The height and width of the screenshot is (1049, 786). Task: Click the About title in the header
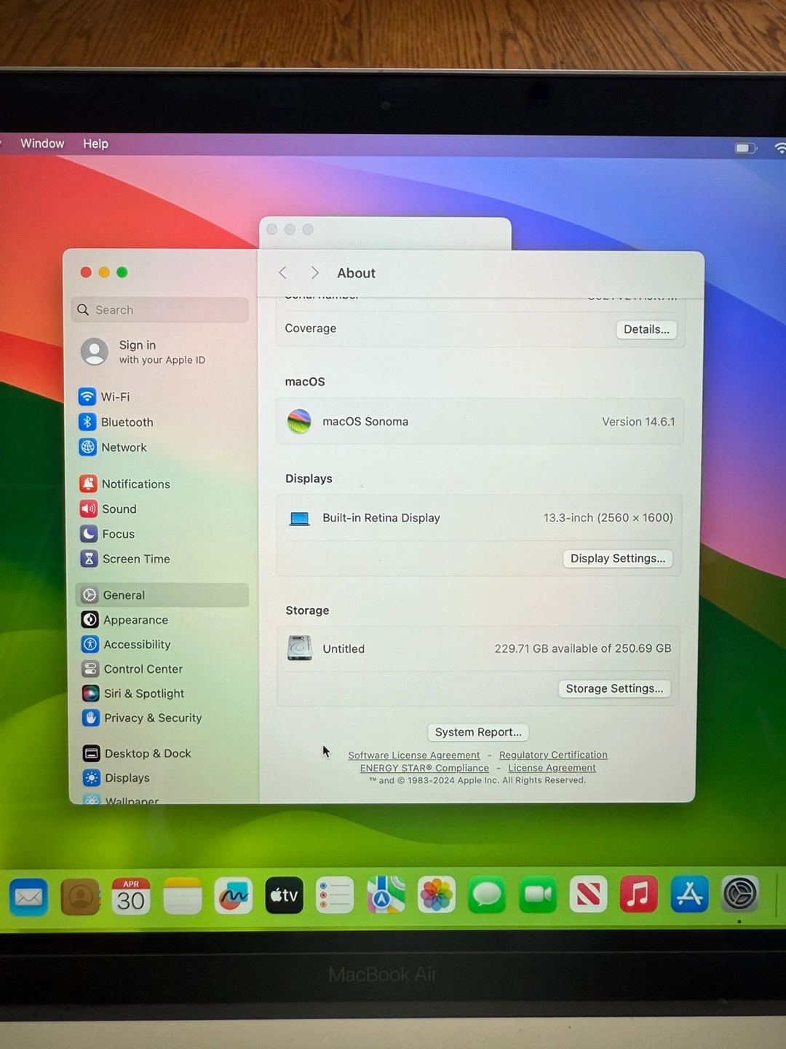point(356,273)
